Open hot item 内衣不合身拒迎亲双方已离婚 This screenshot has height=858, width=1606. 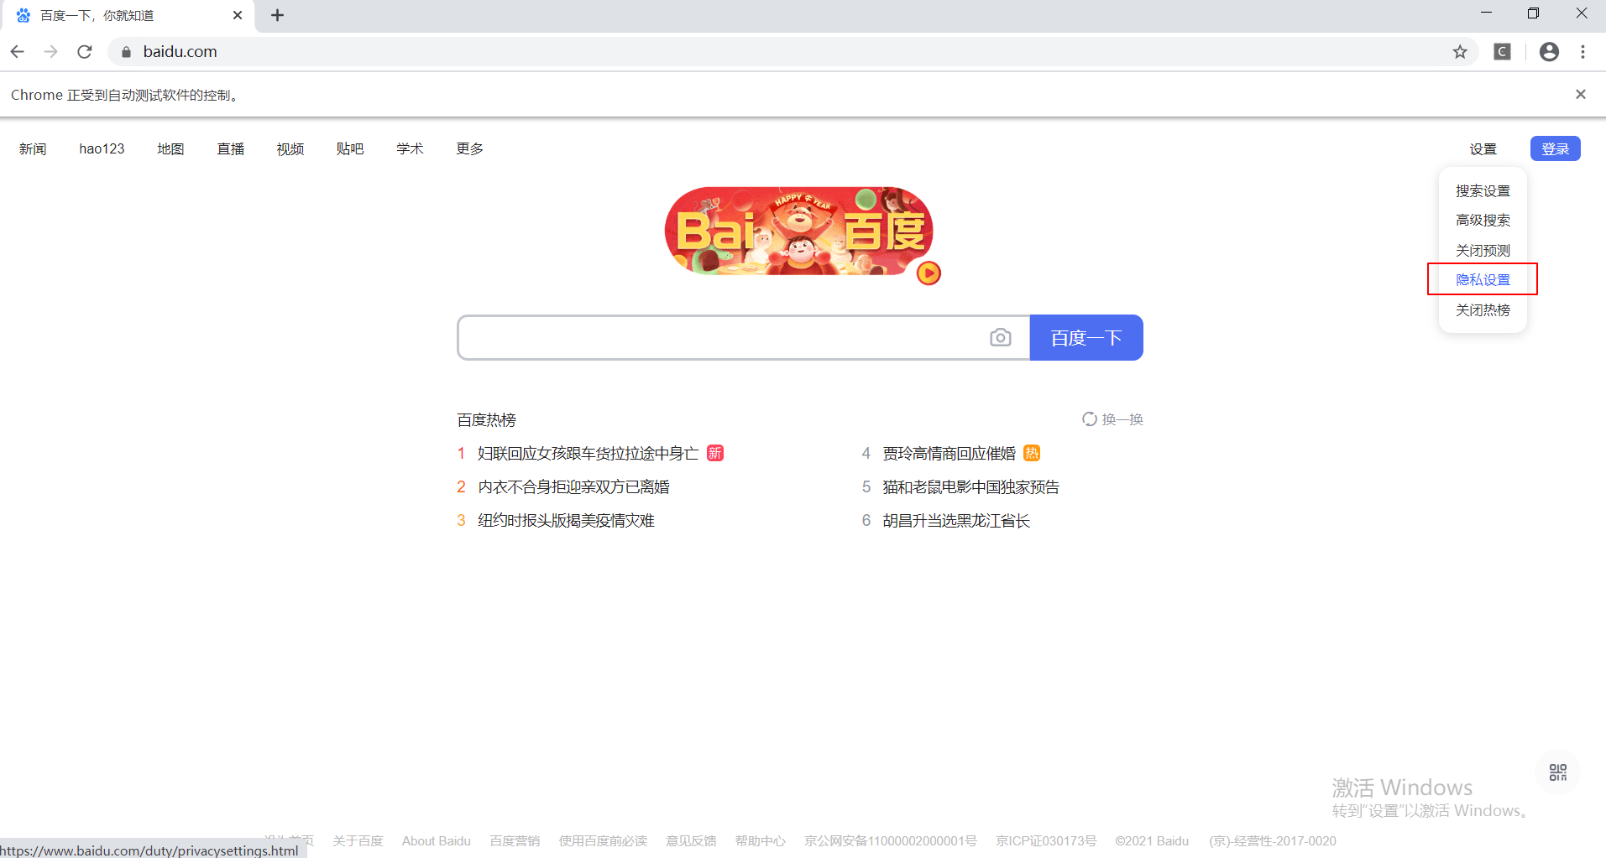(x=573, y=487)
